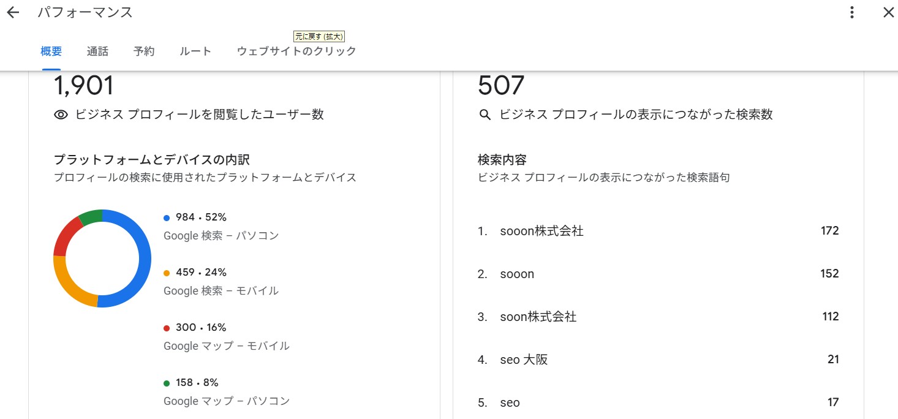Switch to the 通話 tab
898x419 pixels.
97,51
